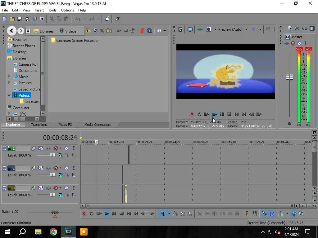Click the Explorer stop preview icon

[x=126, y=31]
